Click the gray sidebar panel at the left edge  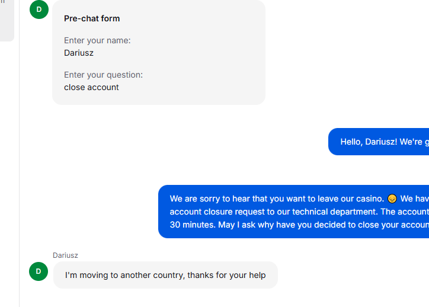tap(7, 21)
